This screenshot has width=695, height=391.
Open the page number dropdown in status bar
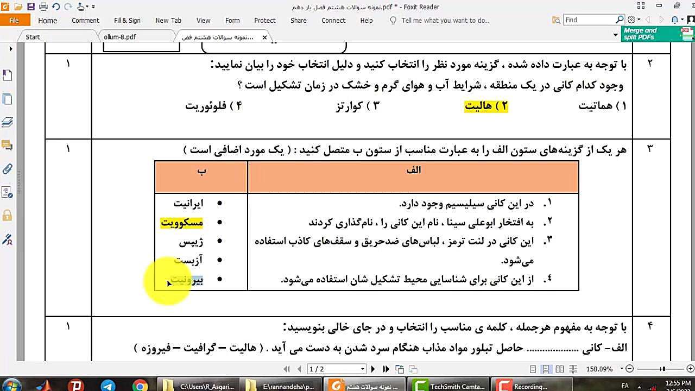[362, 368]
